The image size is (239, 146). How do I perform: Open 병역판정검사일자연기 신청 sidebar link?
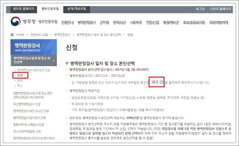pos(30,118)
